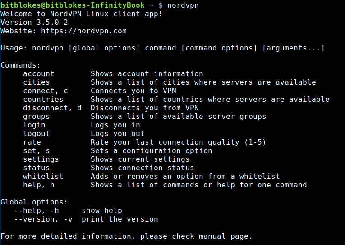Click the 'login' command name
The height and width of the screenshot is (245, 345).
click(34, 125)
